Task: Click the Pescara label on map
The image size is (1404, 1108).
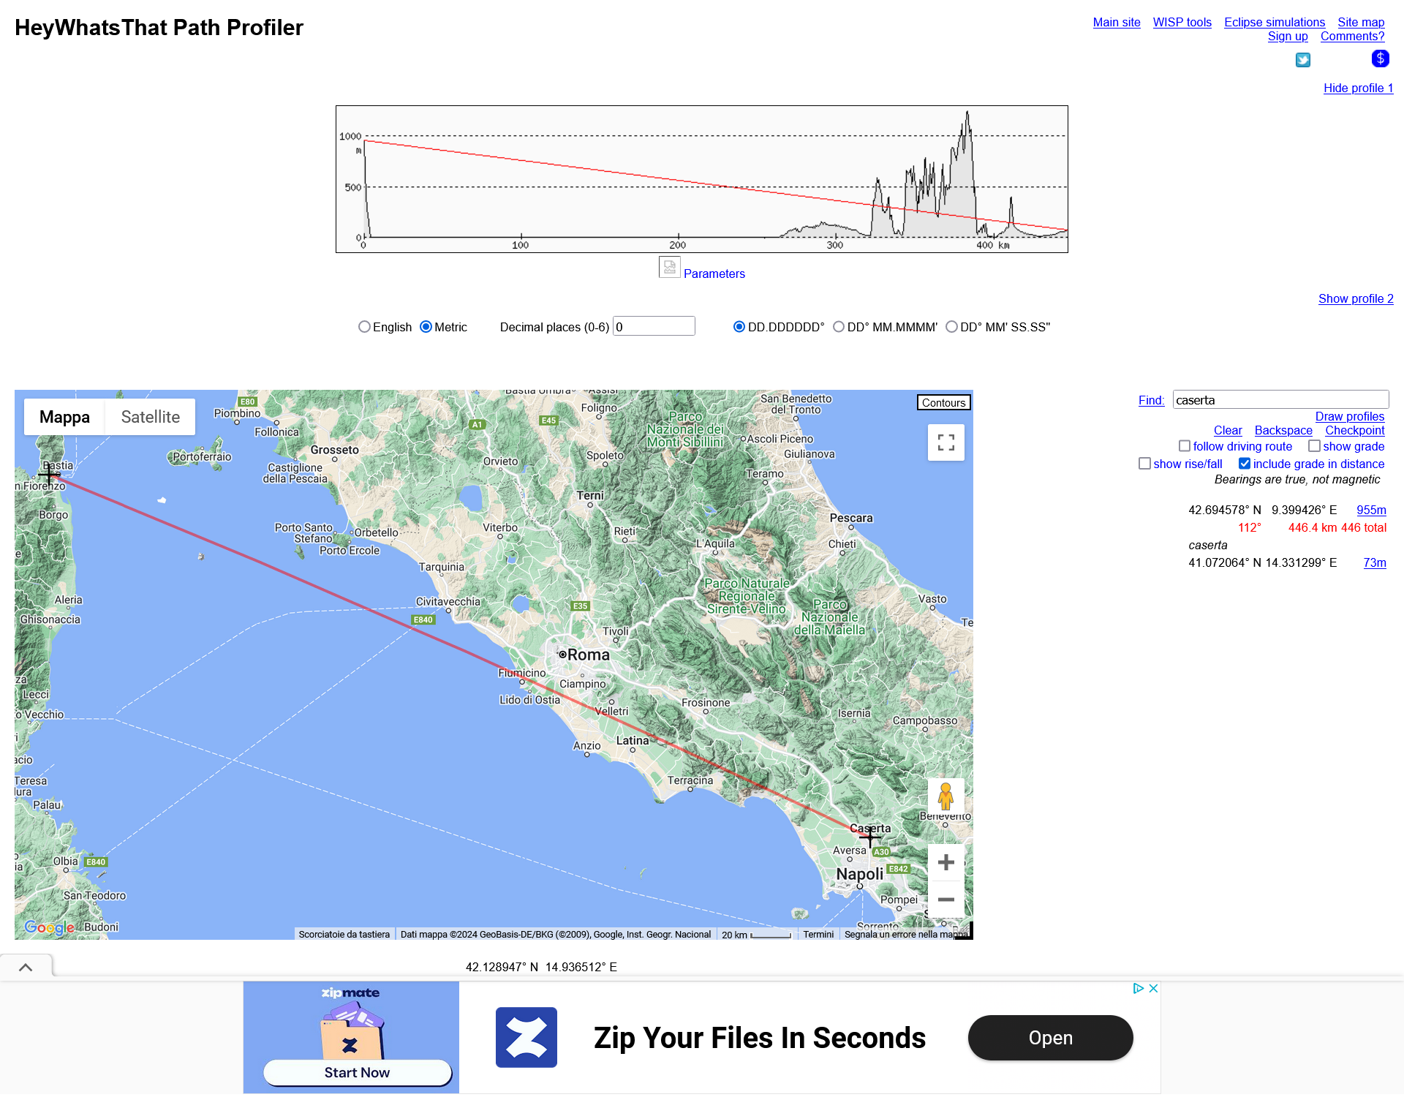Action: coord(851,518)
